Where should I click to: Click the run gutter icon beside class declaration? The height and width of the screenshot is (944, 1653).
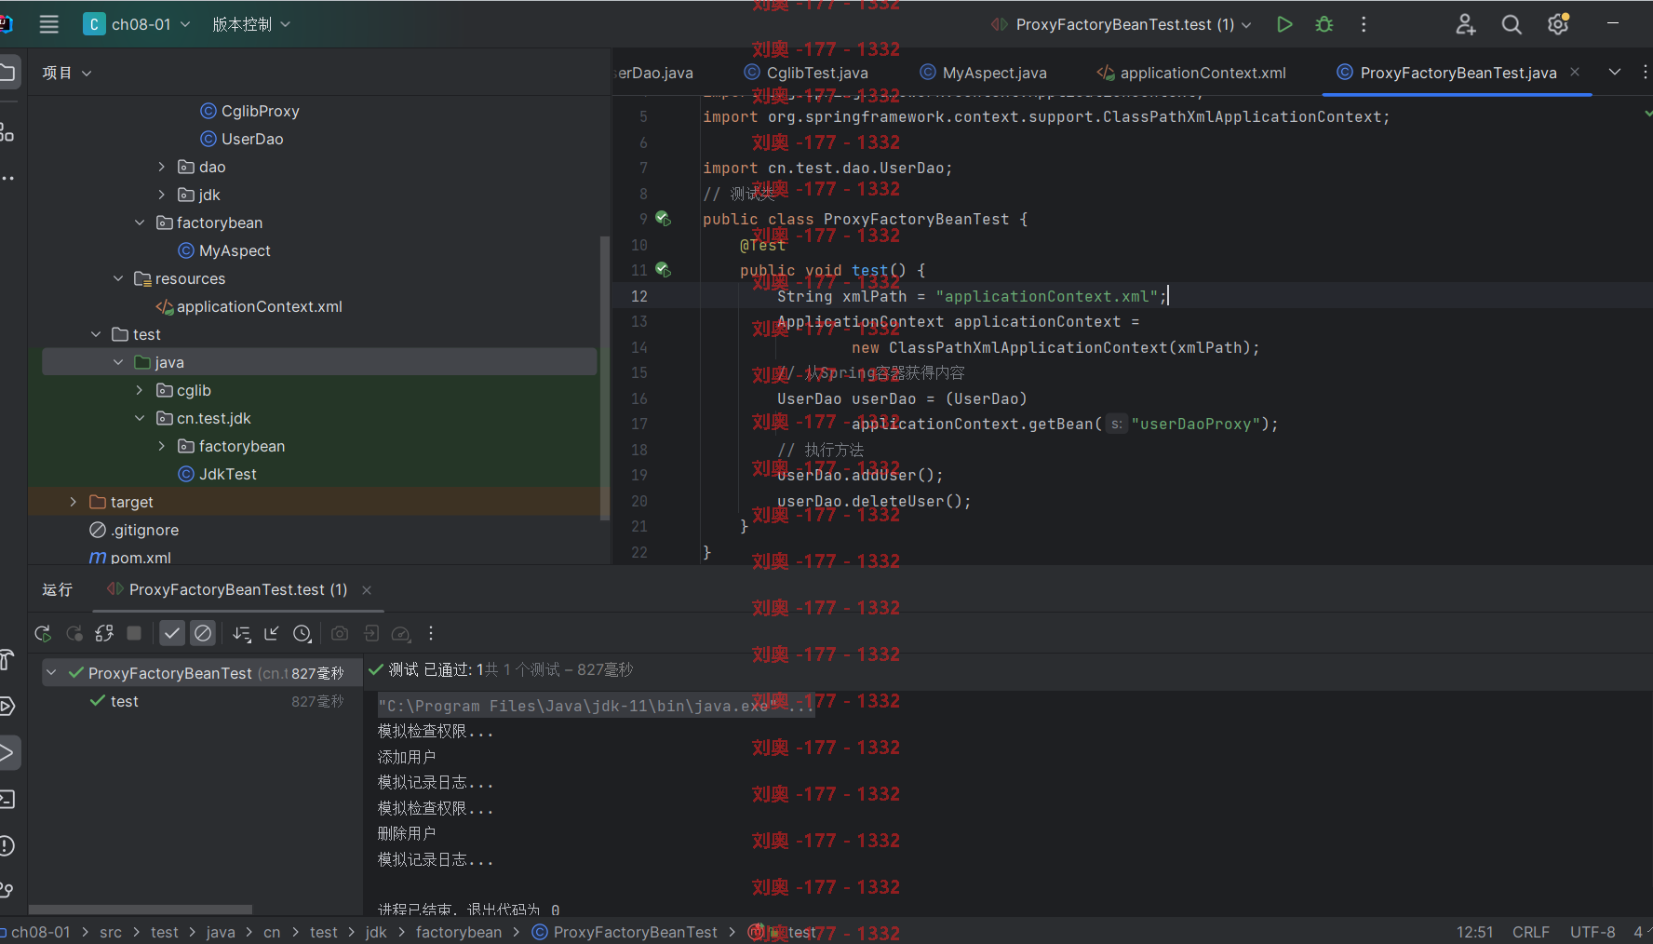tap(663, 219)
